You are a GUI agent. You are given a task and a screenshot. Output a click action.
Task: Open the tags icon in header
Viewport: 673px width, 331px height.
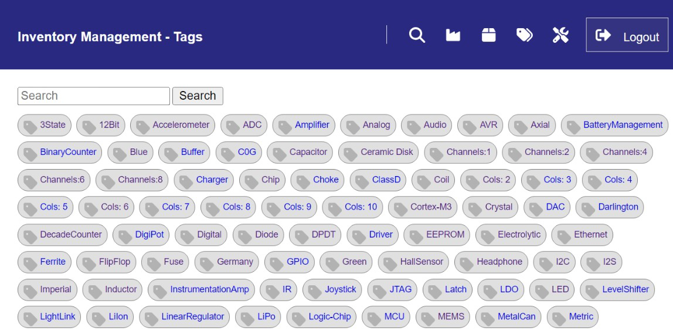[x=525, y=35]
